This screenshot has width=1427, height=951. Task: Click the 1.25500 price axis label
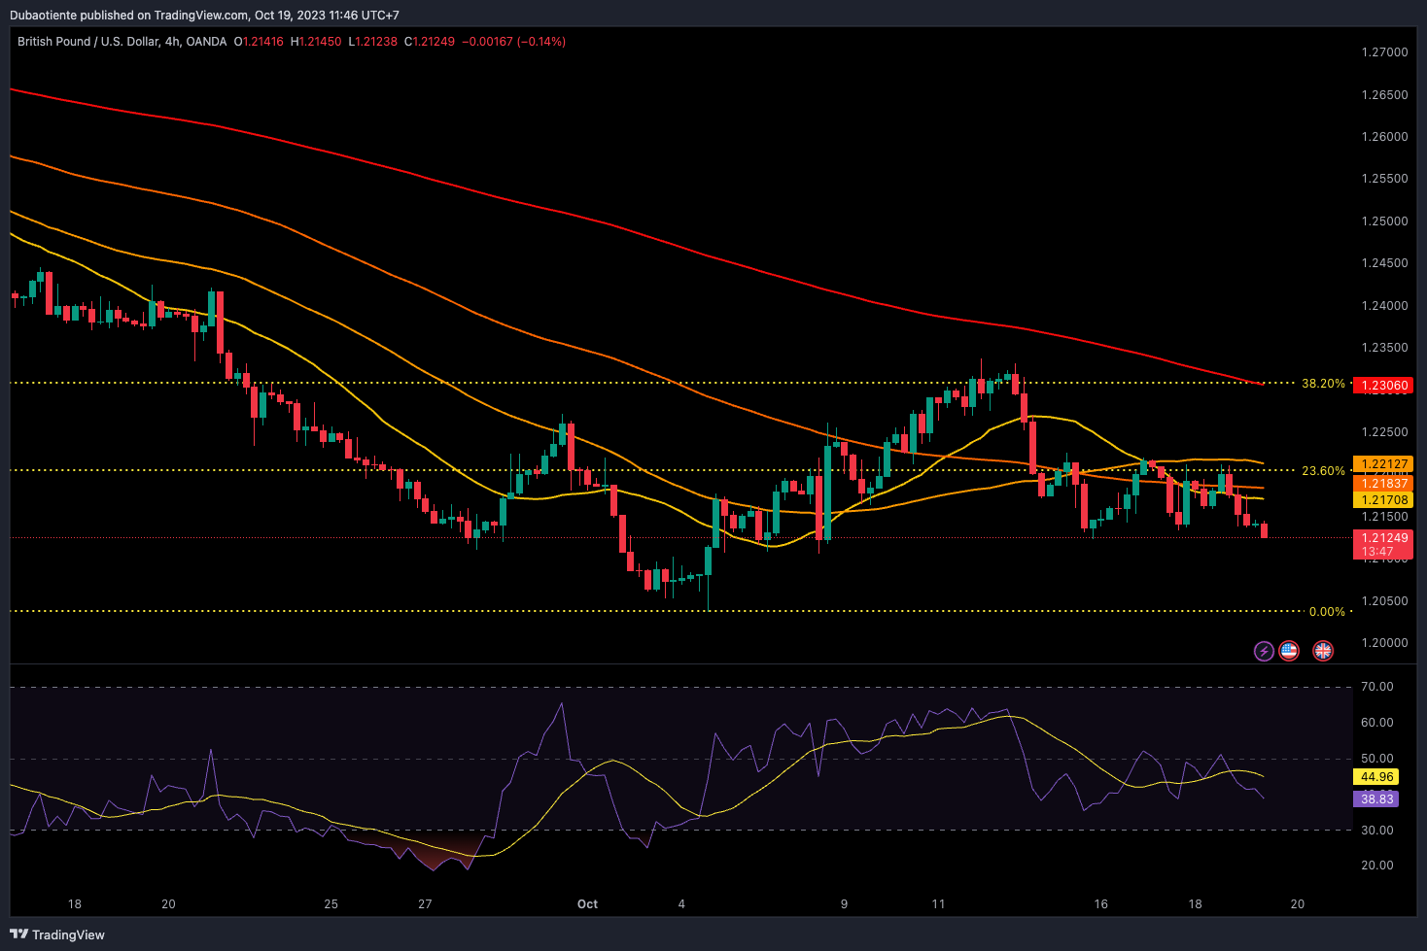pyautogui.click(x=1384, y=179)
